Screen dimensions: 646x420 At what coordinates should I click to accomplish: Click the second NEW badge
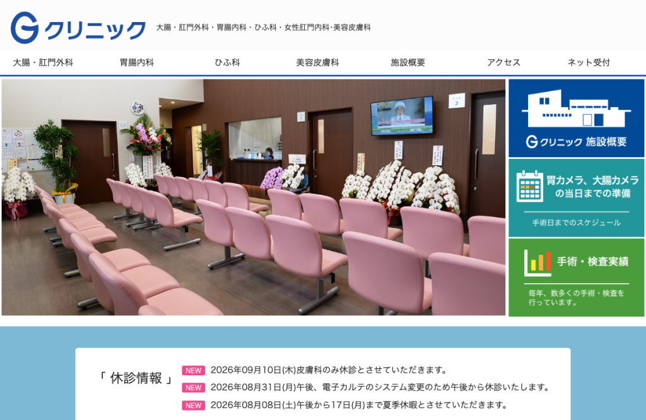click(193, 387)
